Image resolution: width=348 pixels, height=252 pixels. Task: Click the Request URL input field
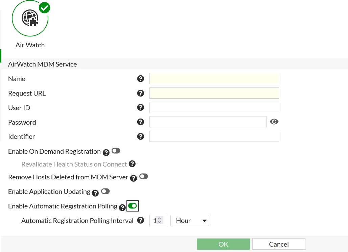point(214,93)
